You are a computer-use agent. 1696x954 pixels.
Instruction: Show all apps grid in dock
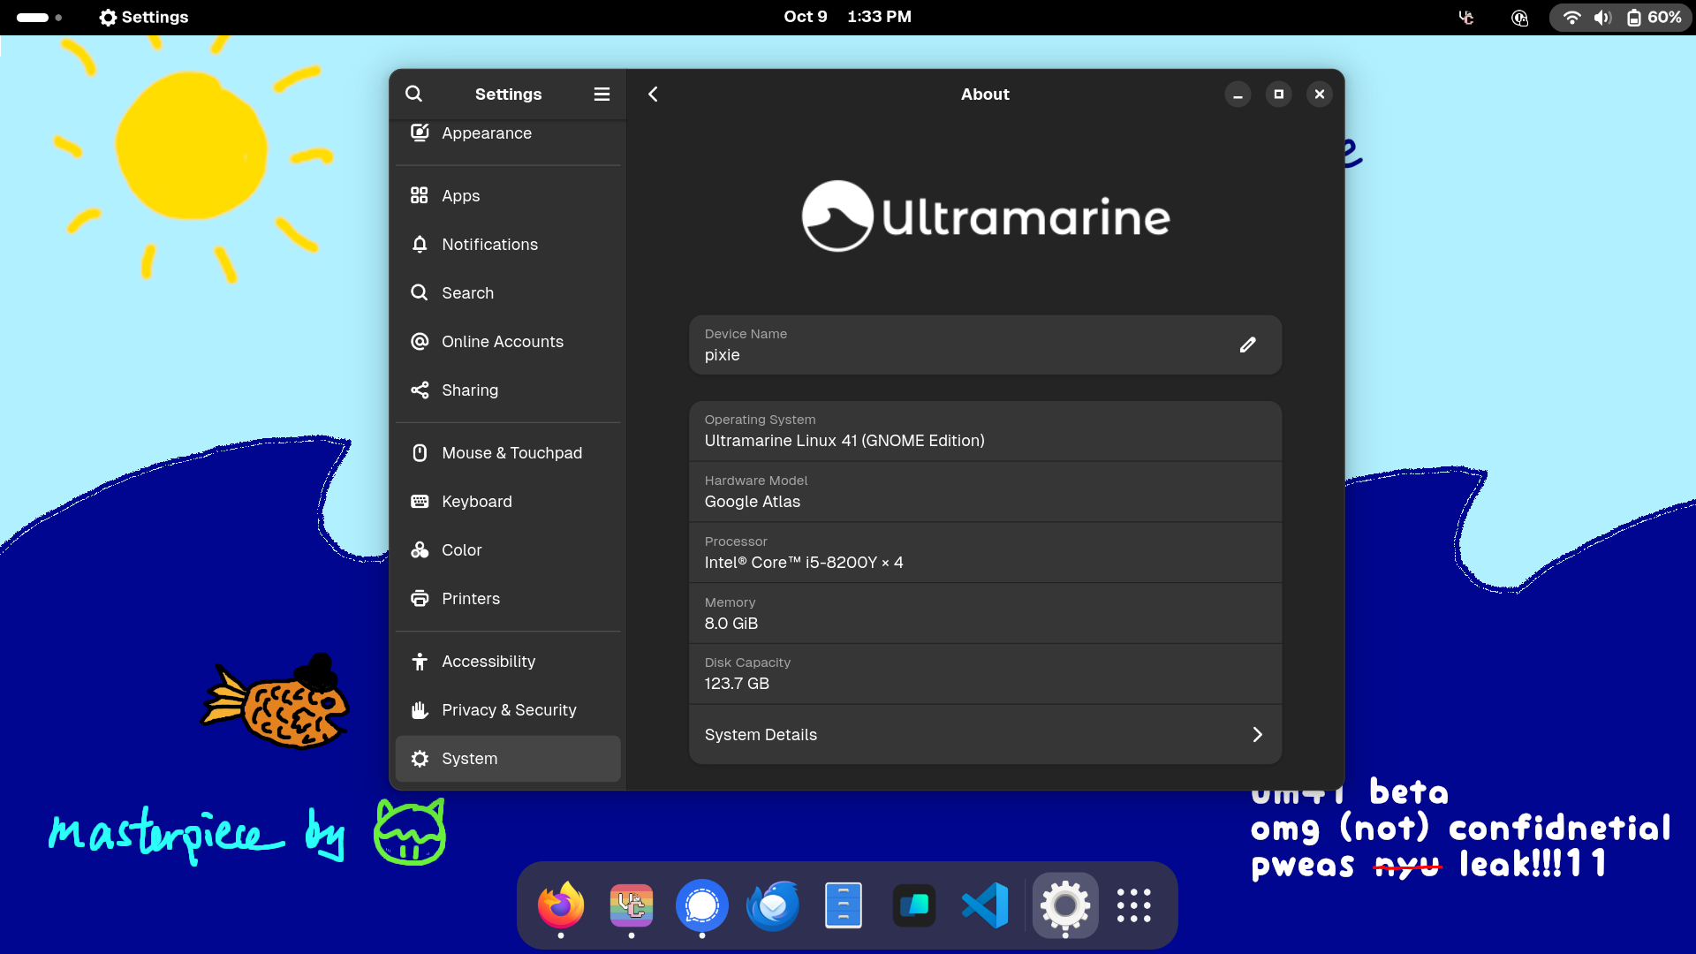(1133, 905)
